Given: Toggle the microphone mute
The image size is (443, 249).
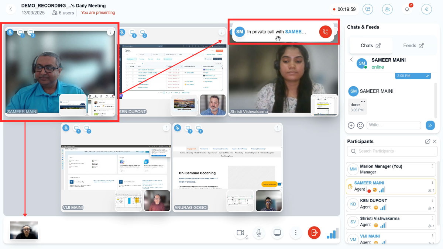Looking at the screenshot, I should [259, 233].
